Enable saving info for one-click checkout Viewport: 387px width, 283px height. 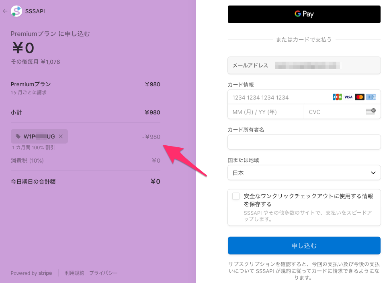click(x=236, y=196)
